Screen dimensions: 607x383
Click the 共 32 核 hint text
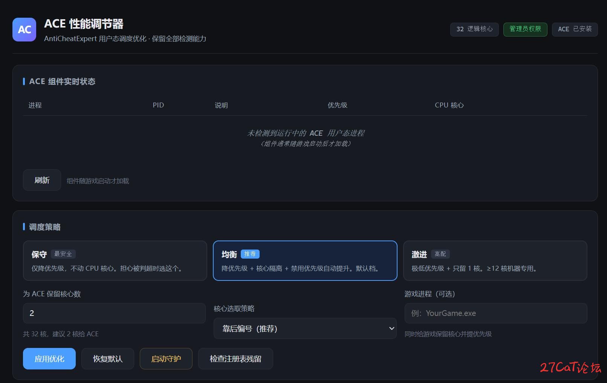click(61, 334)
